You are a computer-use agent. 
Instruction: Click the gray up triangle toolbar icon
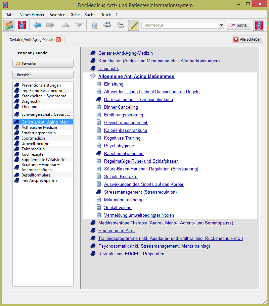tap(66, 25)
